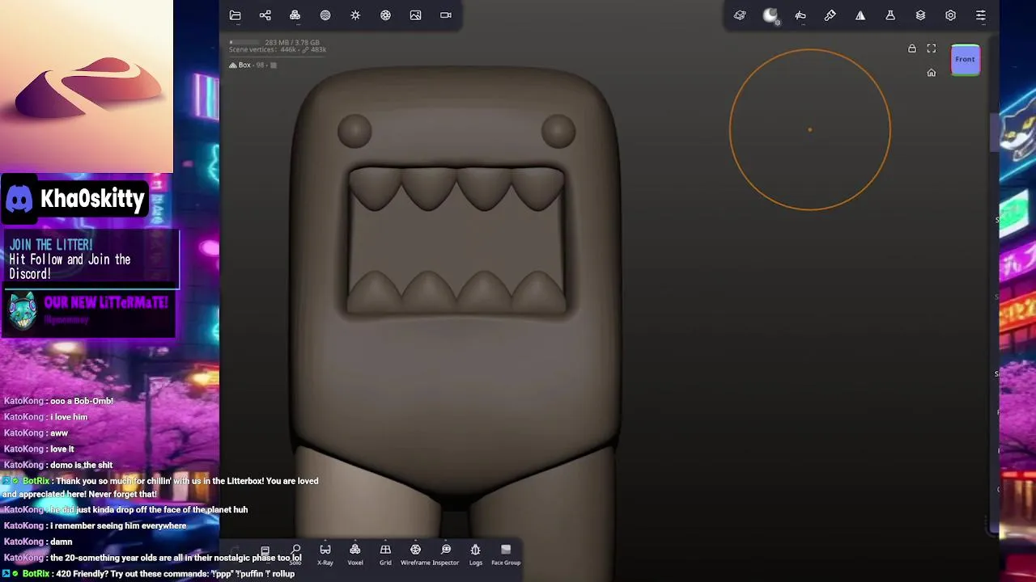Toggle the camera lock icon
The height and width of the screenshot is (582, 1036).
tap(912, 48)
